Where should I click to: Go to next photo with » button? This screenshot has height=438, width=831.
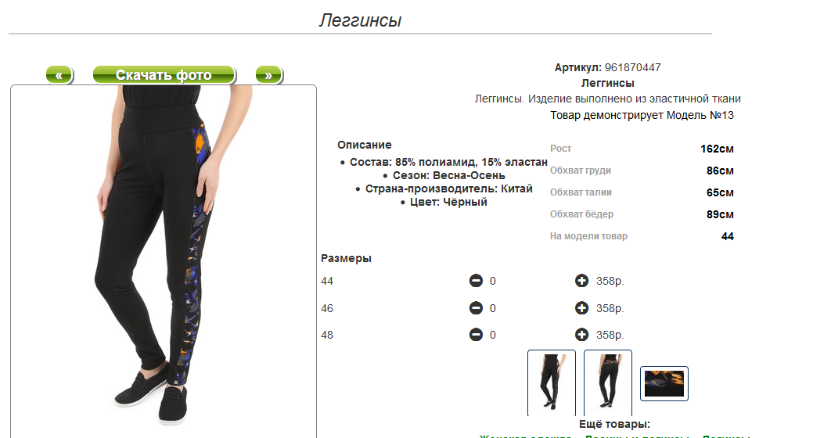click(x=269, y=75)
